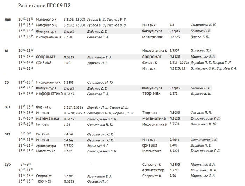Select room number 1.403
The height and width of the screenshot is (186, 245).
[x=173, y=146]
